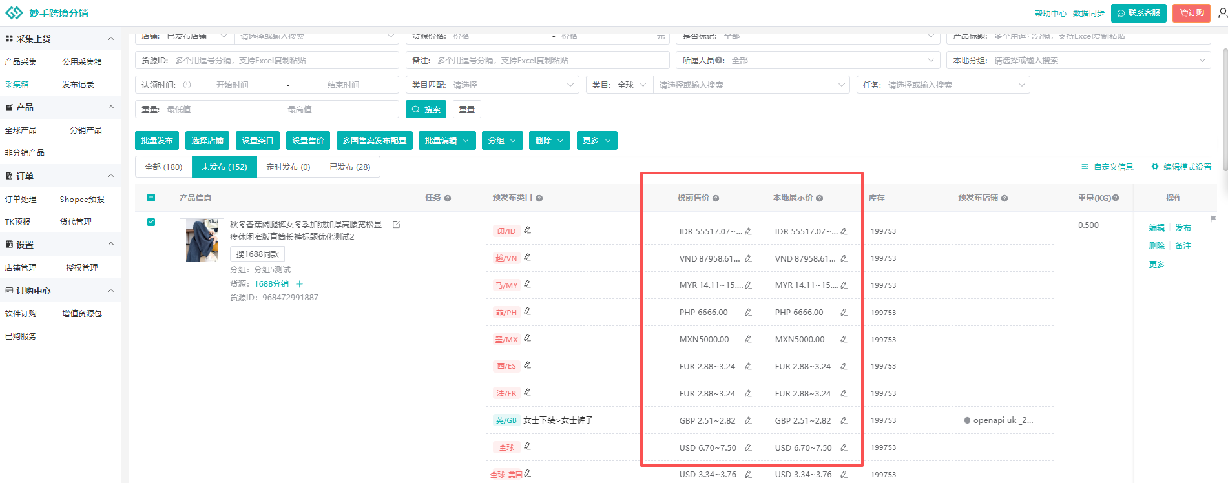The width and height of the screenshot is (1228, 483).
Task: Edit pre-tax price for the PHP 6666.00 row
Action: point(748,313)
